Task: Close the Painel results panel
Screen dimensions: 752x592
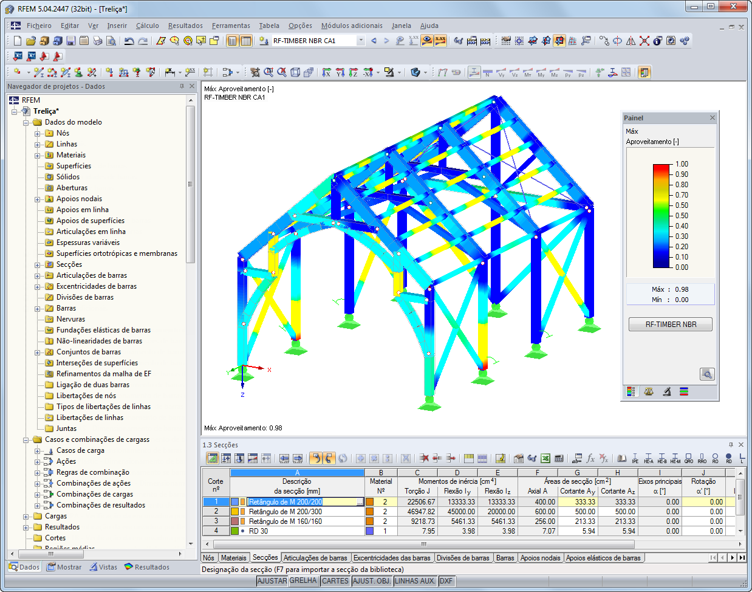Action: tap(713, 117)
